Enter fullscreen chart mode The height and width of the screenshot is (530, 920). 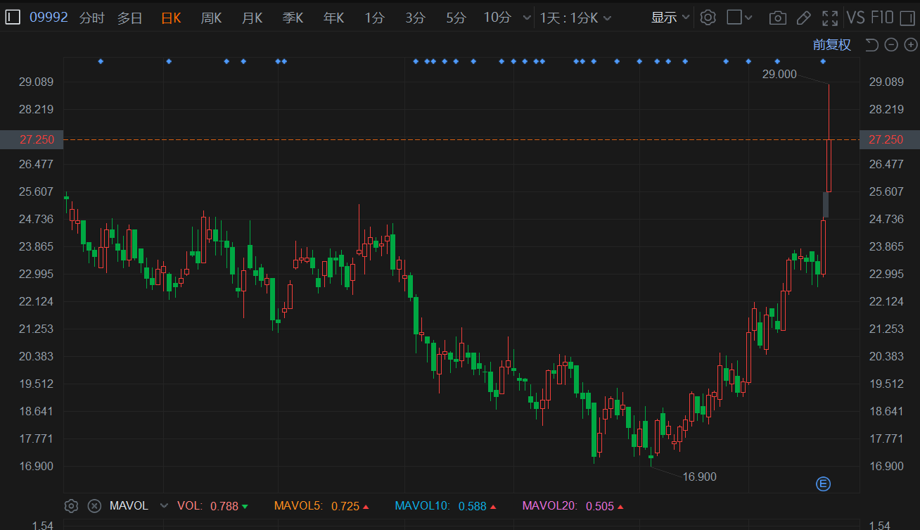tap(830, 18)
